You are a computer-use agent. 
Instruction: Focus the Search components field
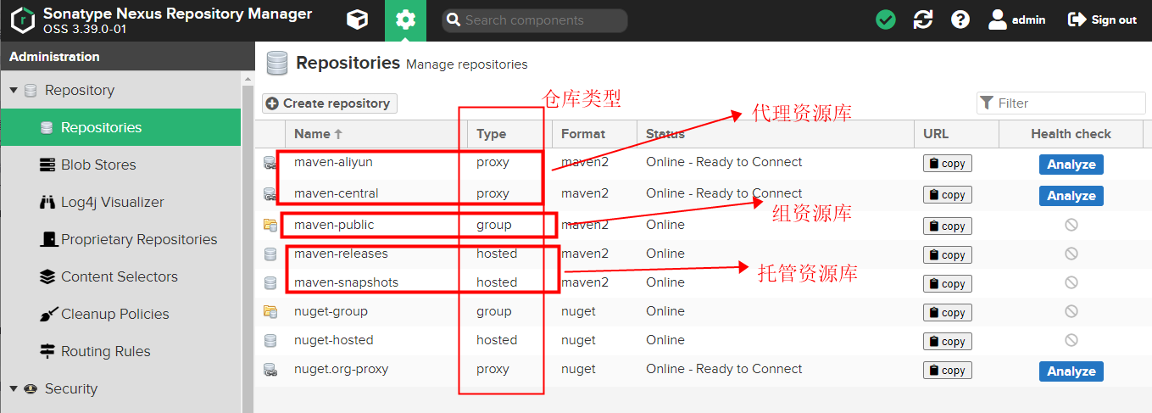coord(535,20)
